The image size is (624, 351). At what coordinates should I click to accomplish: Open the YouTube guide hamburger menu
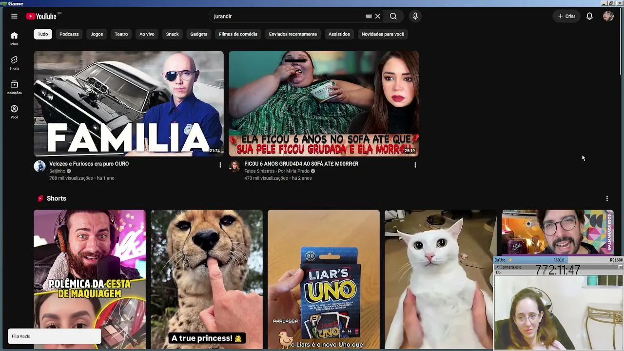14,16
